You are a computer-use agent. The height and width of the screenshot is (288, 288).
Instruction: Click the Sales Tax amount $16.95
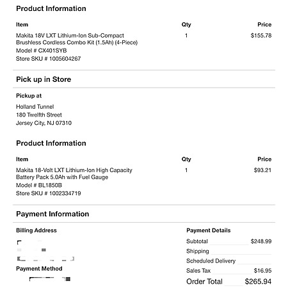[x=262, y=271]
